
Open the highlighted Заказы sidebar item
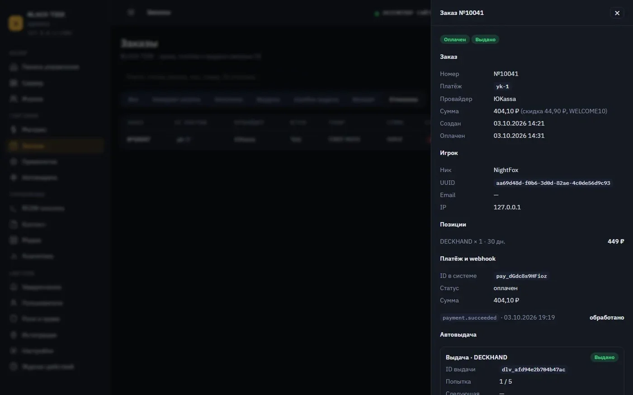56,146
